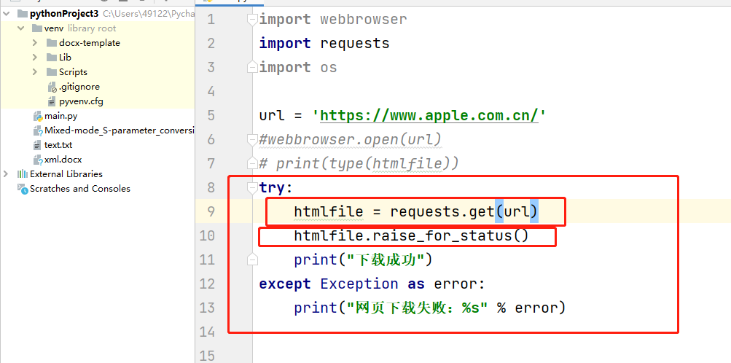The height and width of the screenshot is (363, 731).
Task: Open the https://www.apple.com.cn/ link in code
Action: pyautogui.click(x=429, y=115)
